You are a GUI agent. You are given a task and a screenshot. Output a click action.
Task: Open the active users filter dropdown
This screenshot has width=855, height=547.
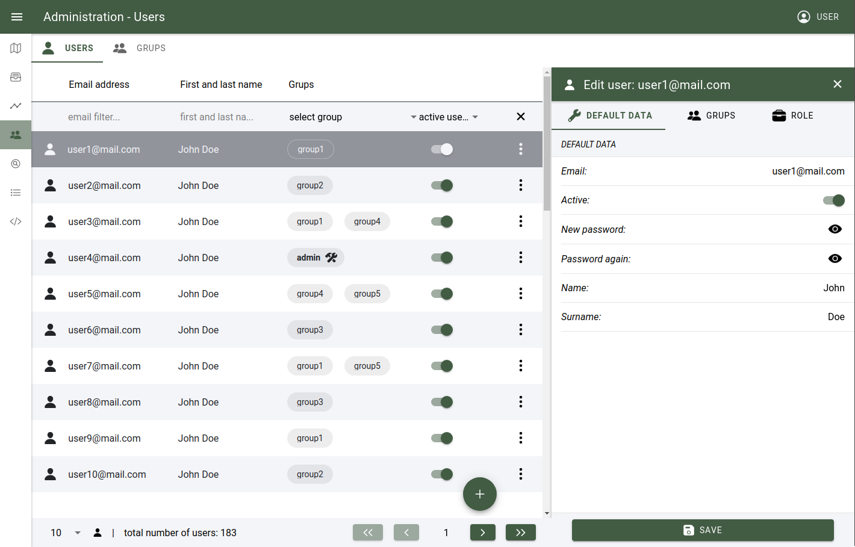click(449, 117)
